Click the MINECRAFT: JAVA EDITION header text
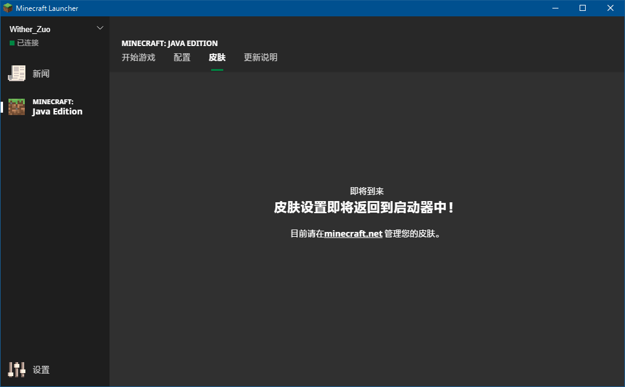 [x=170, y=43]
